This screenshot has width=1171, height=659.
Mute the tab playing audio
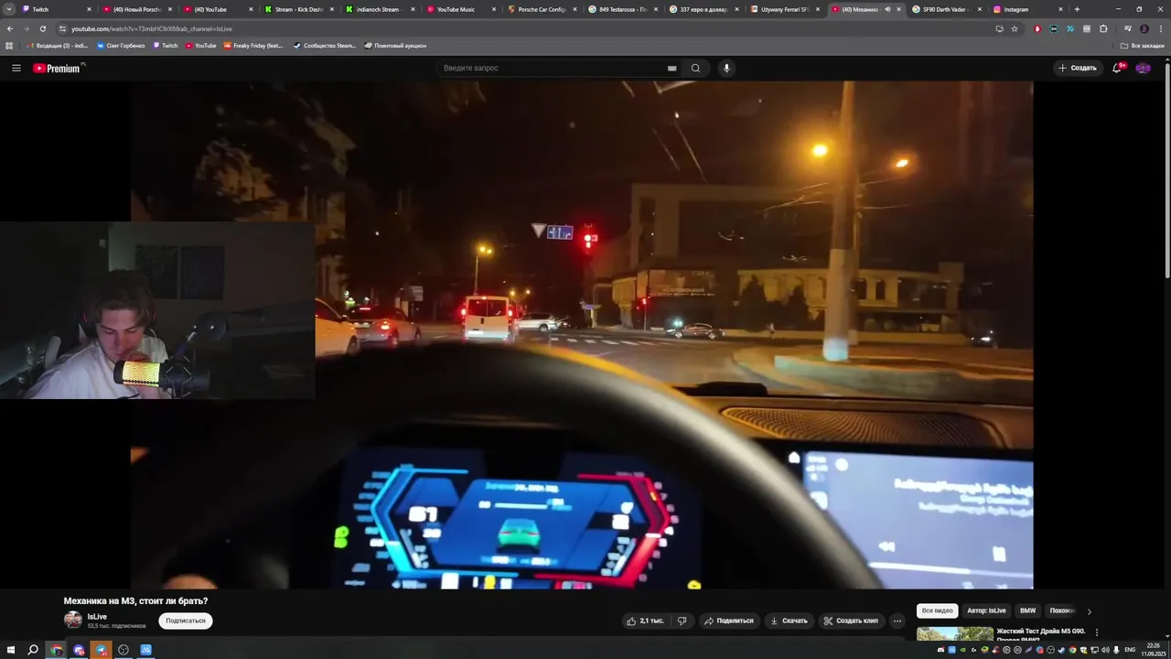[887, 9]
